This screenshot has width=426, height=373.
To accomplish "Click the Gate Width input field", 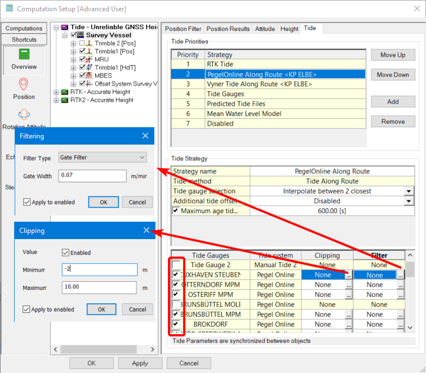I will click(x=92, y=176).
